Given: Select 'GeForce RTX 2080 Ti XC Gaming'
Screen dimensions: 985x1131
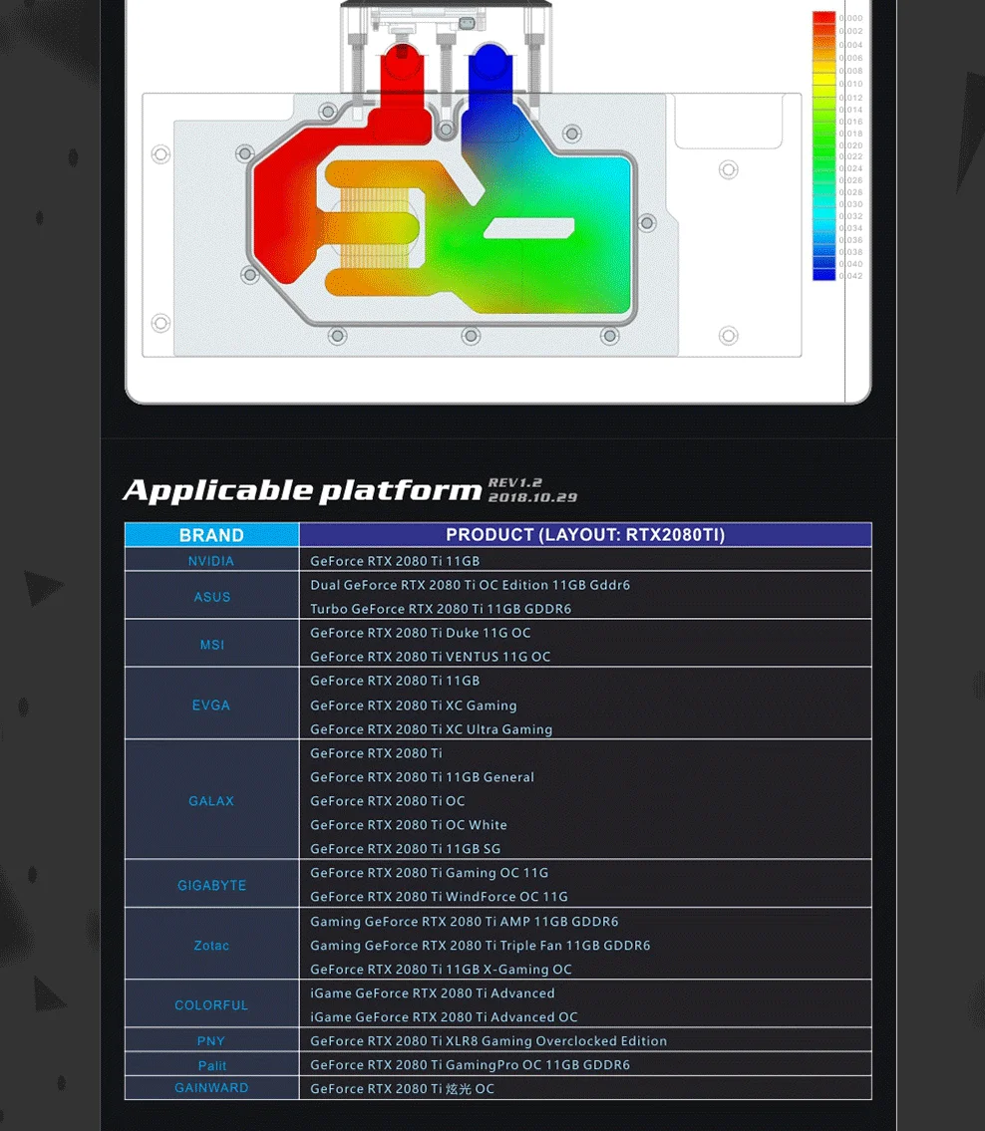Looking at the screenshot, I should click(x=414, y=706).
